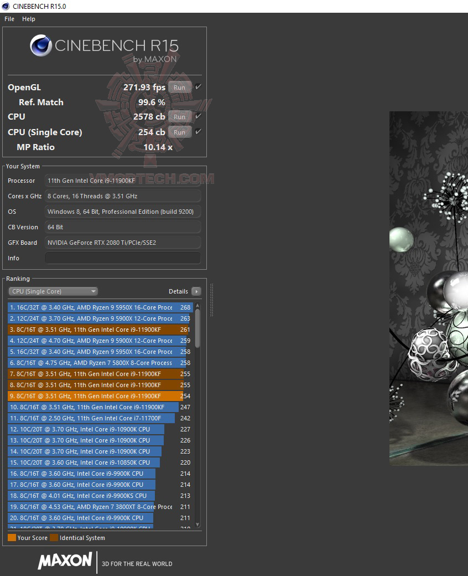Click the rendered scene preview image
This screenshot has width=468, height=576.
(428, 289)
